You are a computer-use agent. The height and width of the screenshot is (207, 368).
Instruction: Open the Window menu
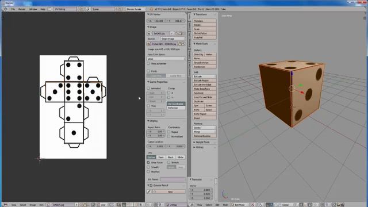tap(33, 9)
